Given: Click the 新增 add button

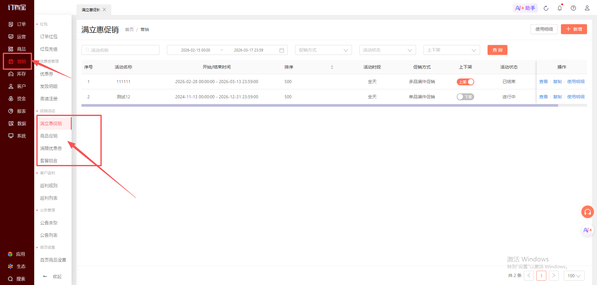Looking at the screenshot, I should (x=574, y=29).
